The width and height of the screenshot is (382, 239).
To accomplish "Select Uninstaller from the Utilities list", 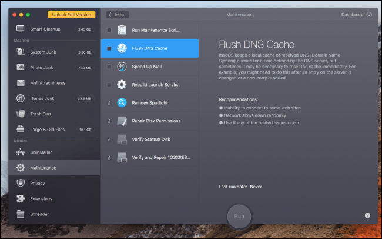I will 41,152.
